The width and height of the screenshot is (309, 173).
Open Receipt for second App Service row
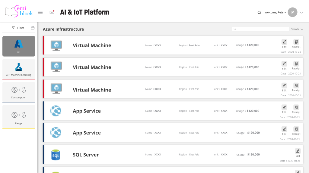tap(296, 131)
